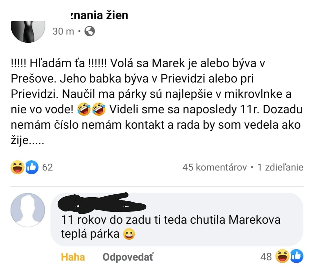Open the comment's 48 reactions count
Viewport: 314px width, 269px height.
(266, 257)
